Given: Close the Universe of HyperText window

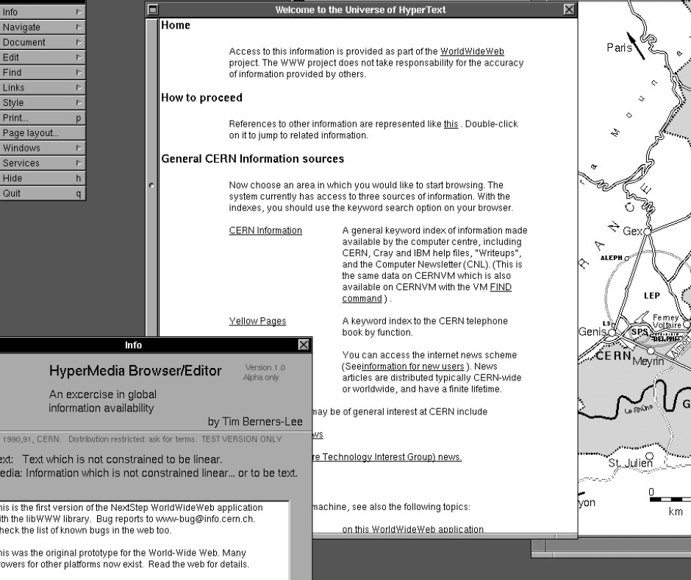Looking at the screenshot, I should click(570, 10).
